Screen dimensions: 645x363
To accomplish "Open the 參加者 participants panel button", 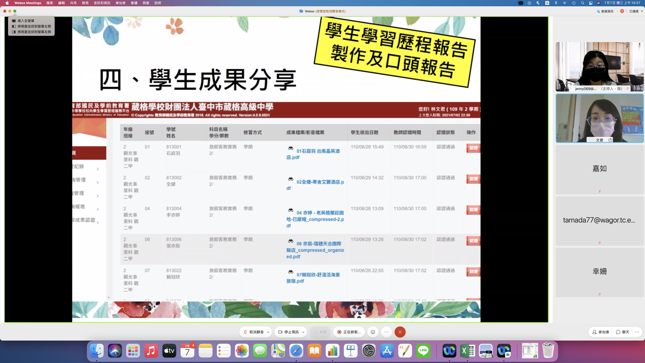I will click(601, 332).
